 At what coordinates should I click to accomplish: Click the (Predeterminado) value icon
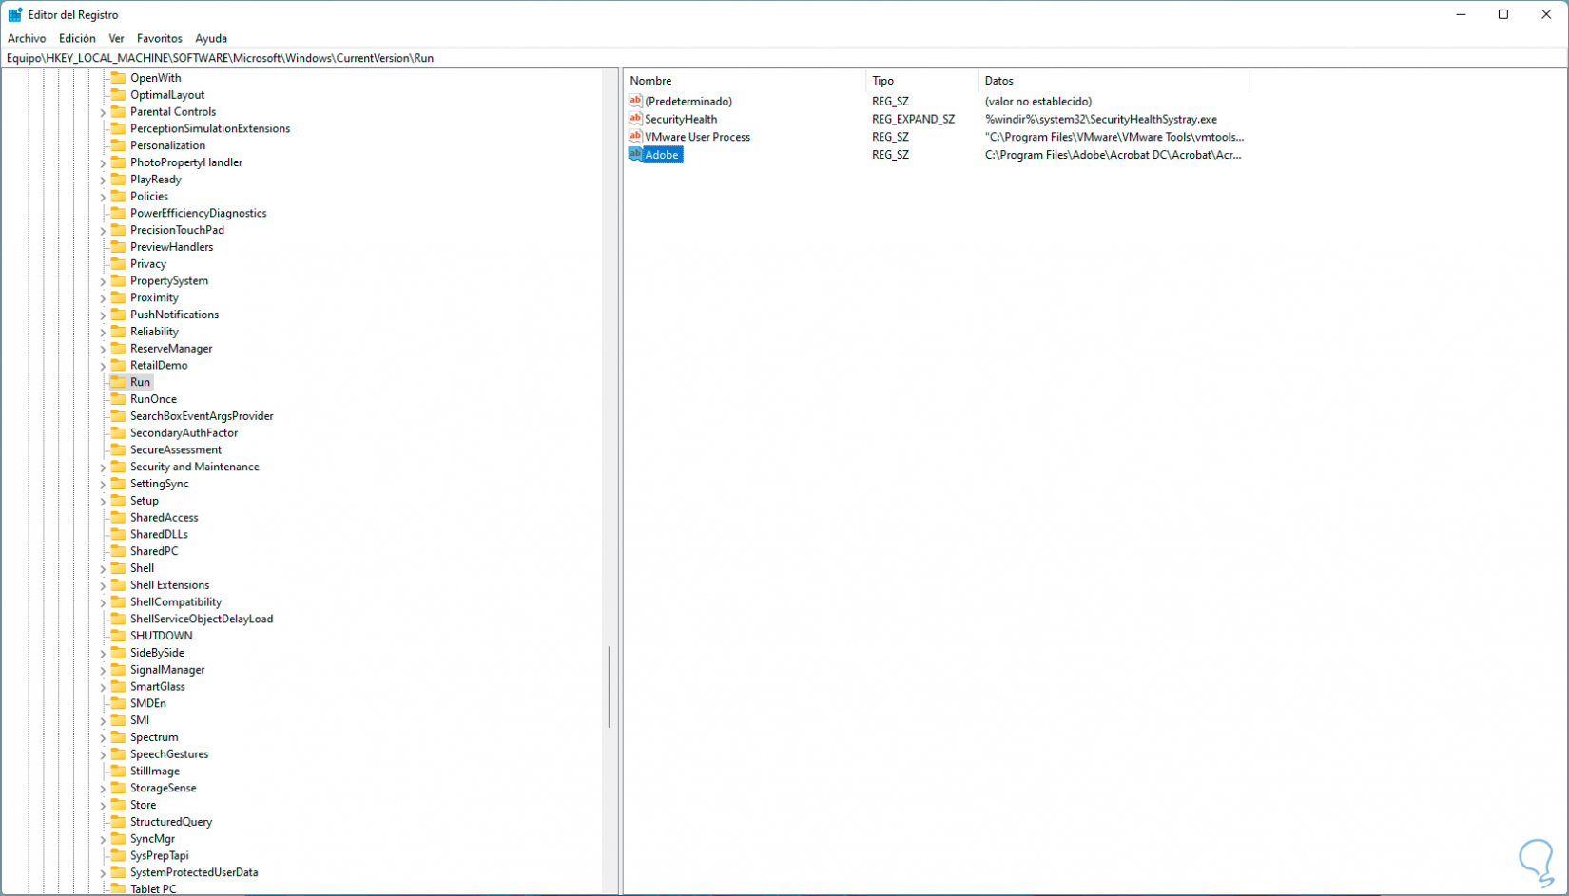(x=635, y=101)
